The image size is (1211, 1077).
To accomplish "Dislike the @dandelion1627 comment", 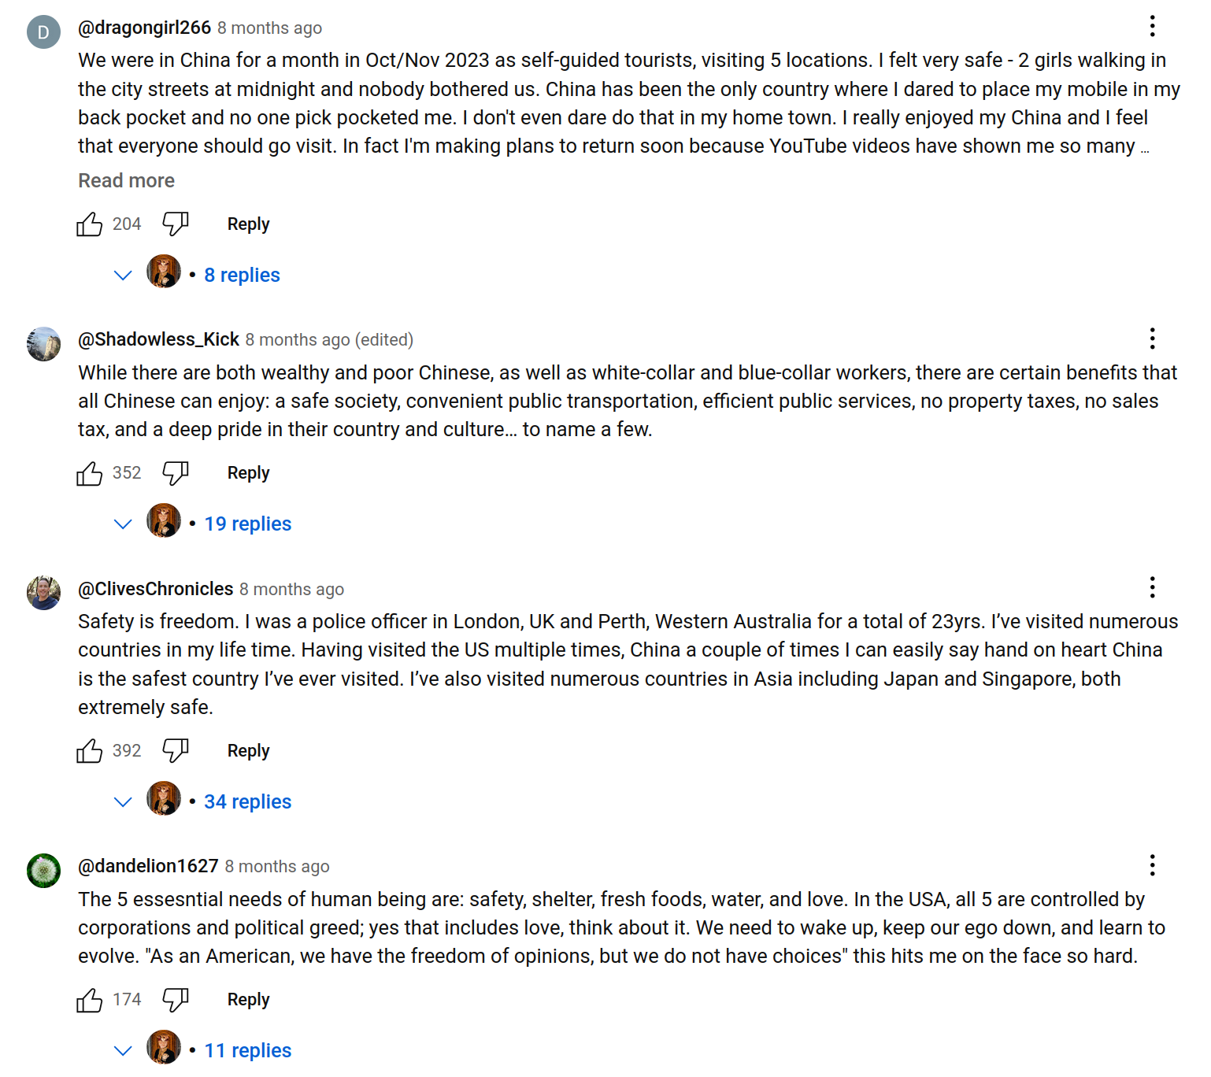I will 175,1000.
